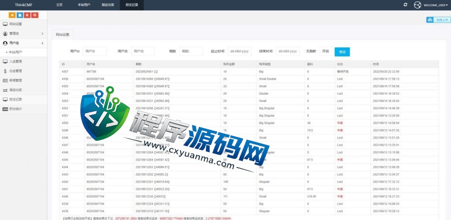The height and width of the screenshot is (220, 451).
Task: Focus the 用户id input field
Action: coord(95,51)
